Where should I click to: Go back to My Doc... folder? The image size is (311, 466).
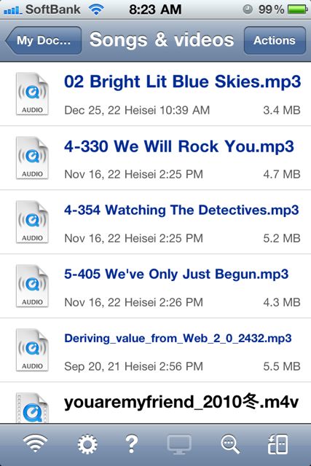coord(44,41)
